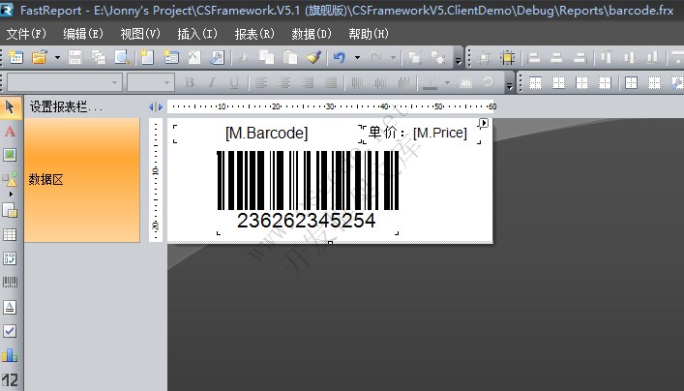Viewport: 684px width, 391px height.
Task: Apply top border line
Action: pos(535,82)
